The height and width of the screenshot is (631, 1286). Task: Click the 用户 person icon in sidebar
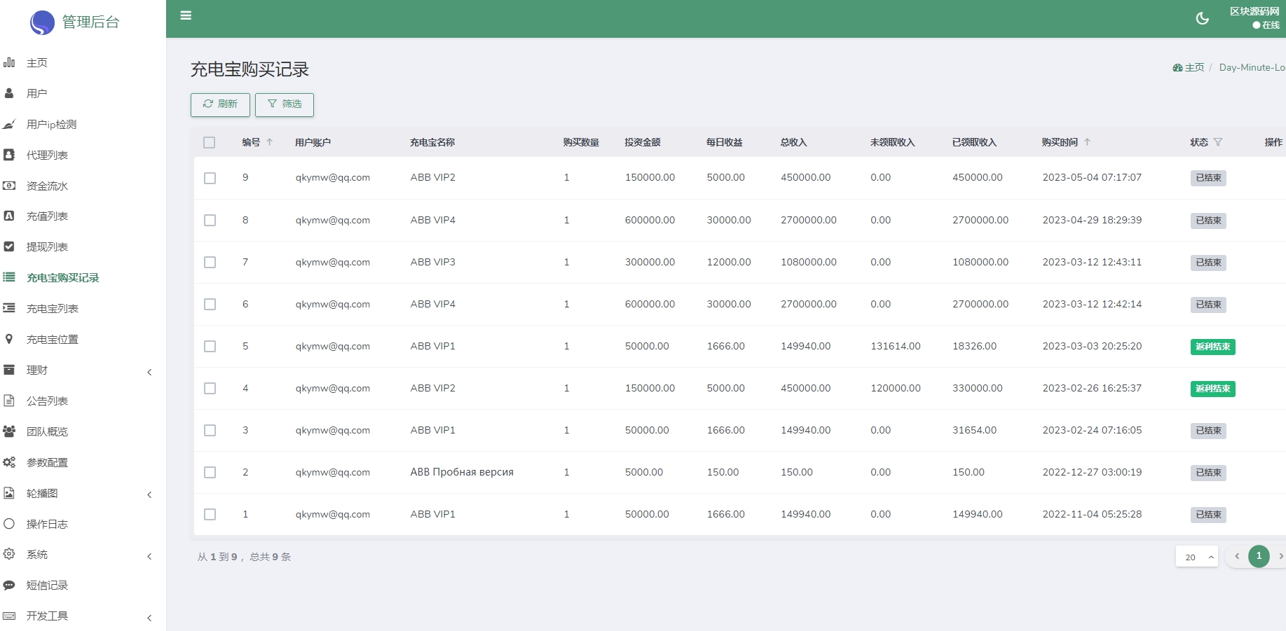pos(9,93)
